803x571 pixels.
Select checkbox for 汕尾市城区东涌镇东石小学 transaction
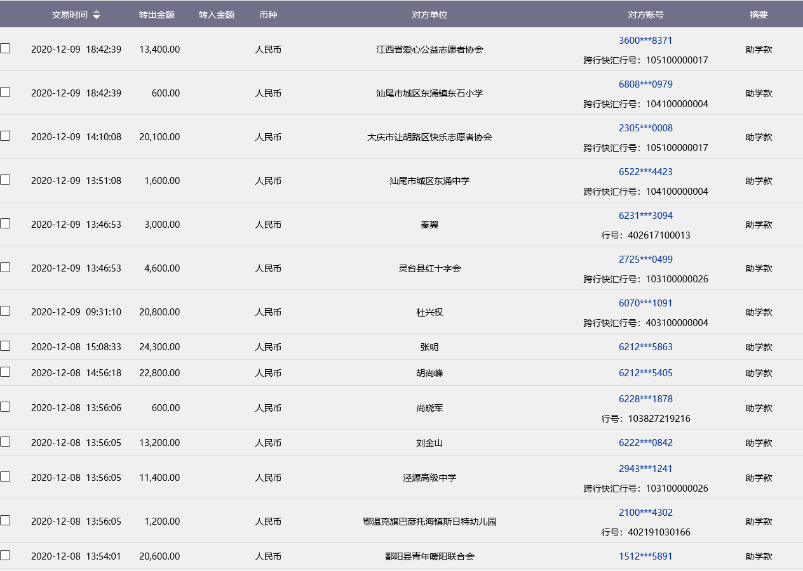click(5, 92)
